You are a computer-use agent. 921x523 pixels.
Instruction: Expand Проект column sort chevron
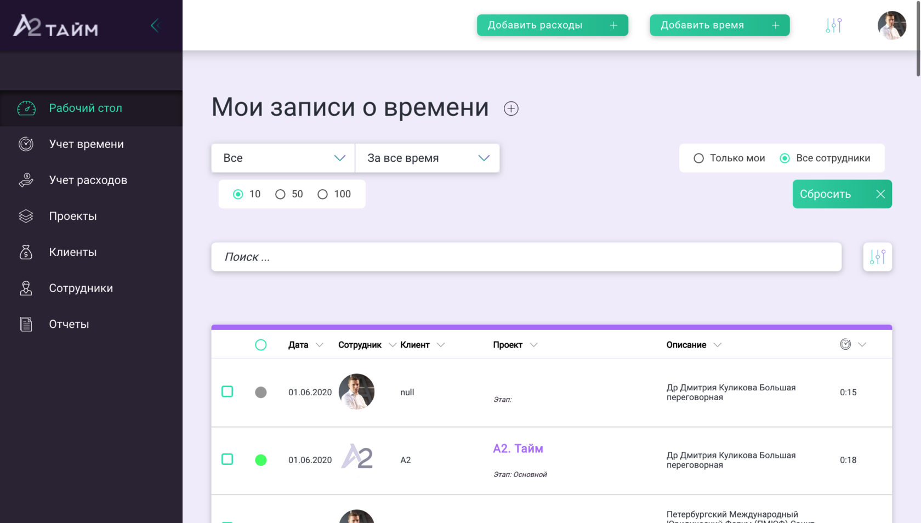point(534,345)
